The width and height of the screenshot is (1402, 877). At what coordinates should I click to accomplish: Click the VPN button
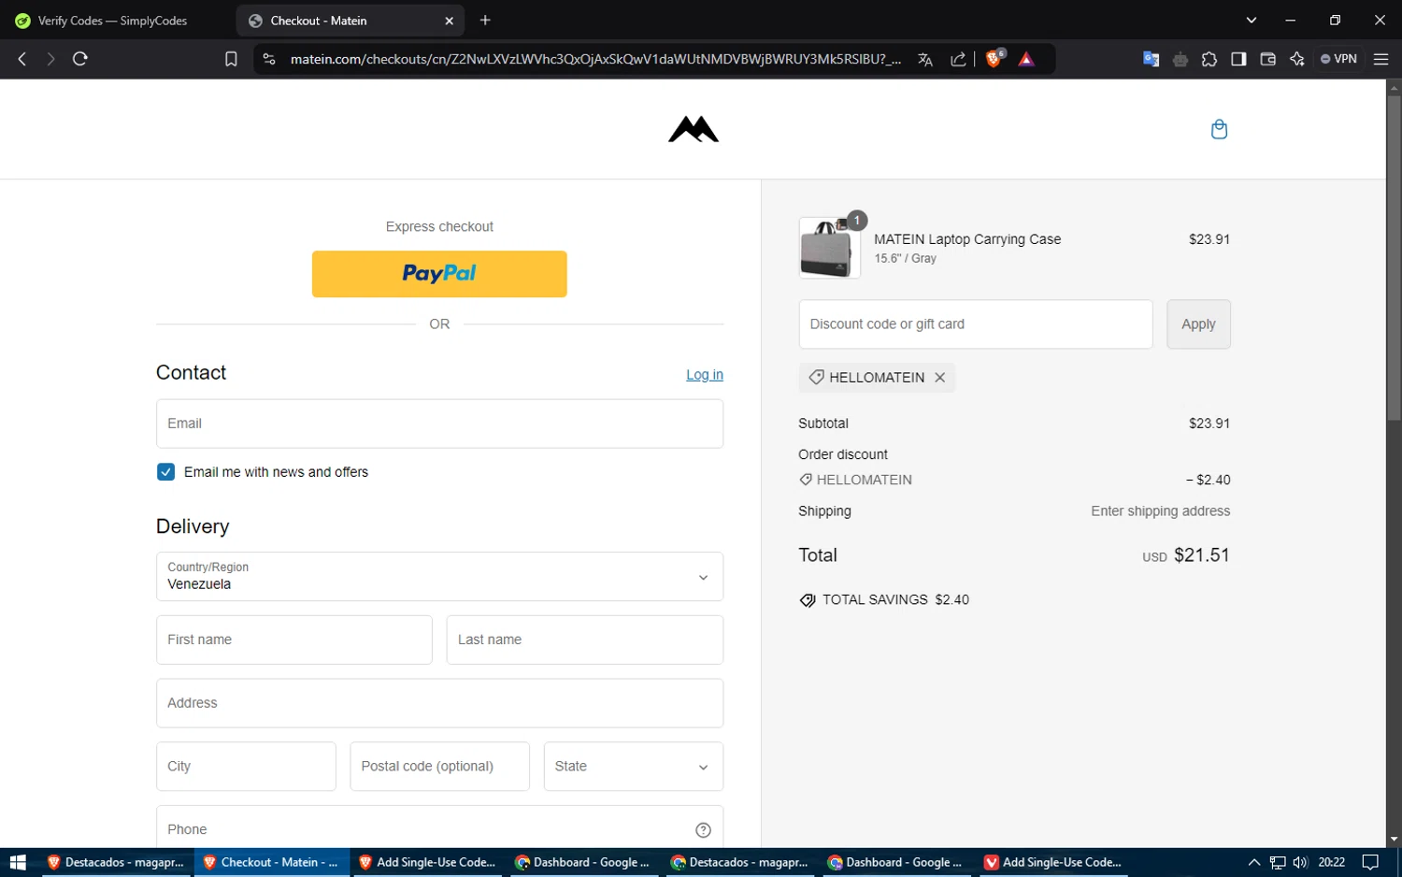coord(1338,59)
